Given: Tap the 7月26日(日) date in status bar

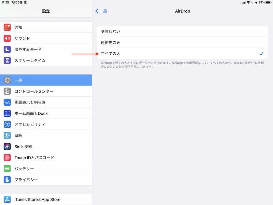Looking at the screenshot, I should (19, 2).
